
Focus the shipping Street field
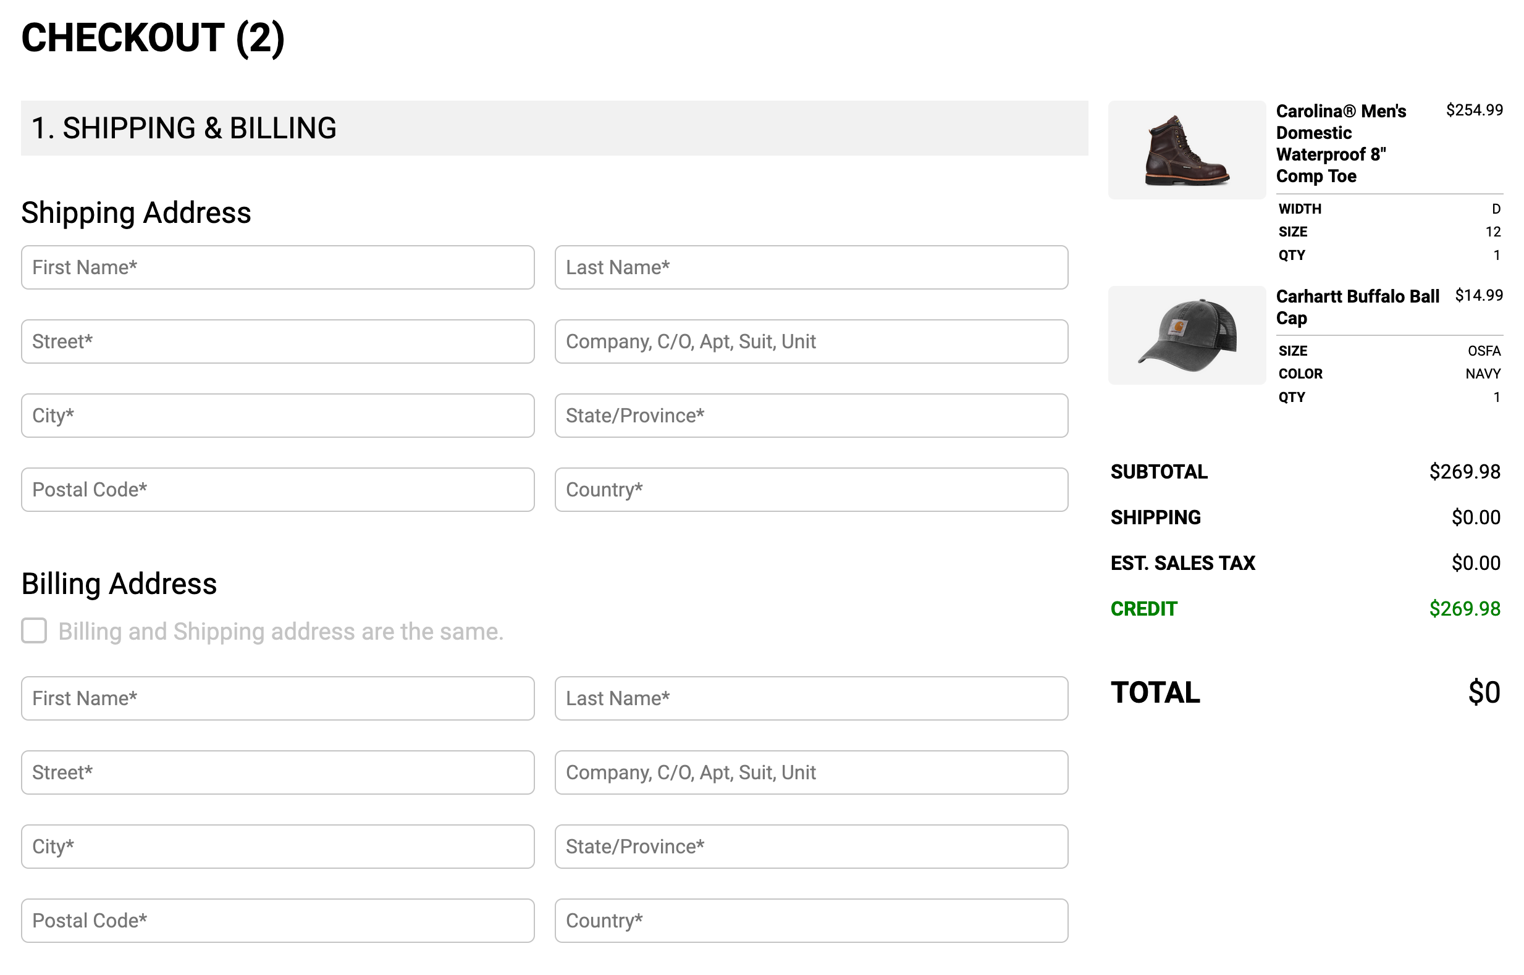(277, 341)
